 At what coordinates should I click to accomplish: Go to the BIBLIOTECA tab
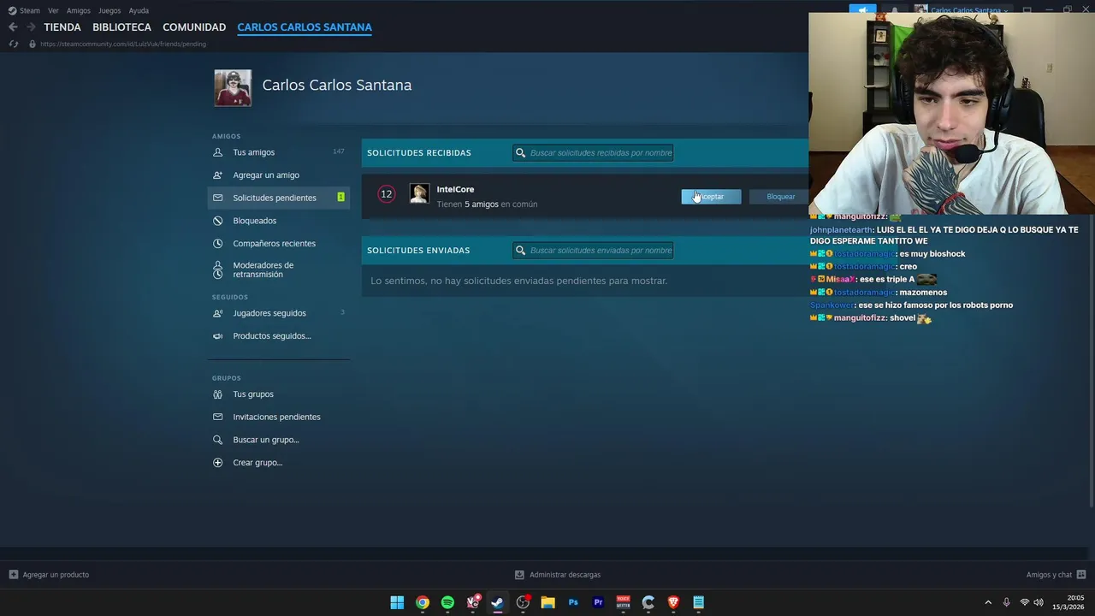(x=121, y=27)
